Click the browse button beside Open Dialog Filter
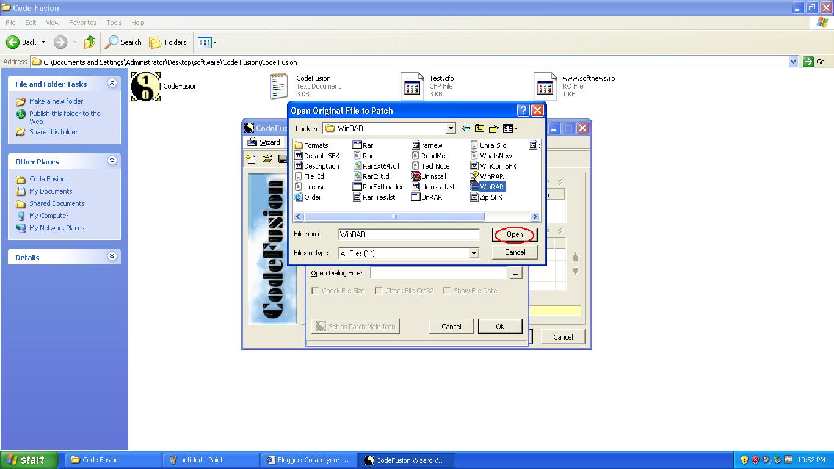The width and height of the screenshot is (834, 469). (516, 274)
